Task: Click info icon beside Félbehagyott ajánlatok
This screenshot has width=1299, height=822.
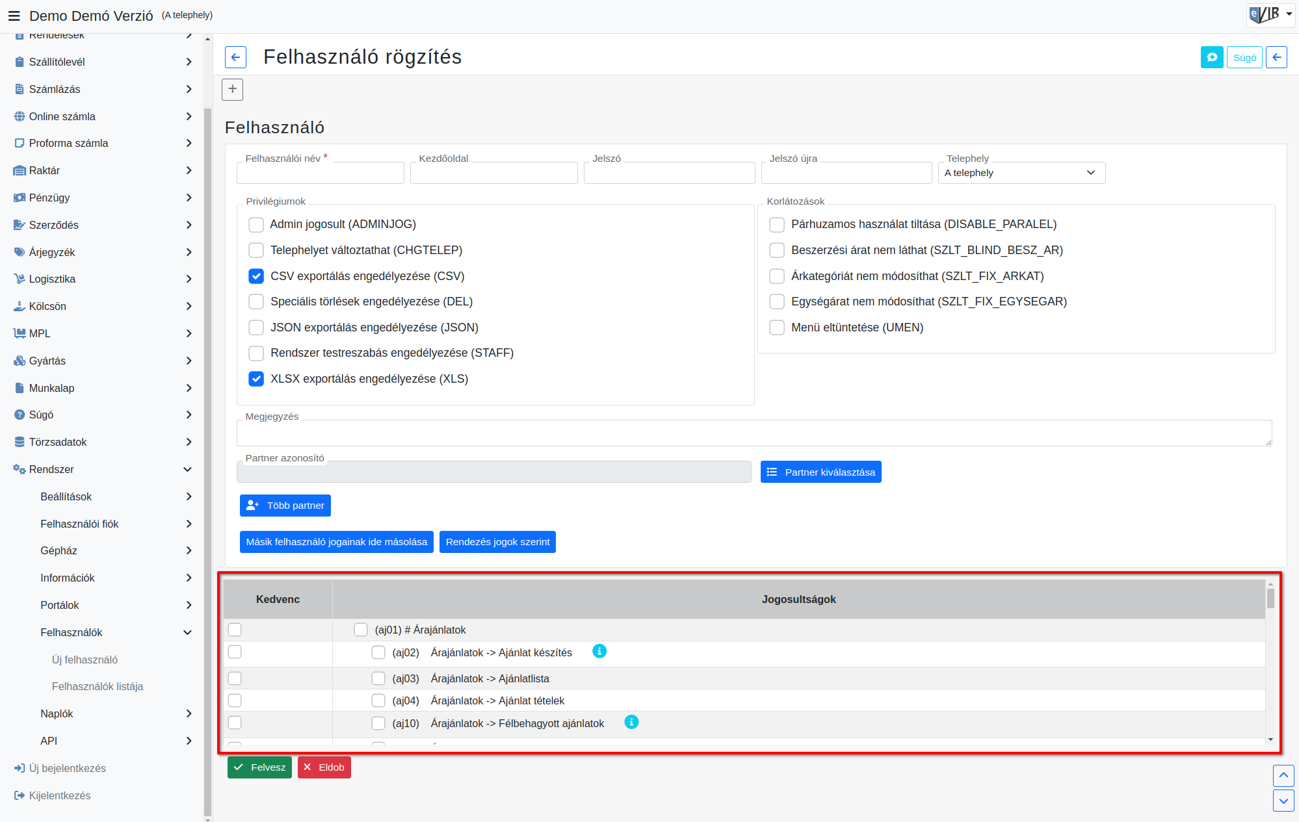Action: (631, 722)
